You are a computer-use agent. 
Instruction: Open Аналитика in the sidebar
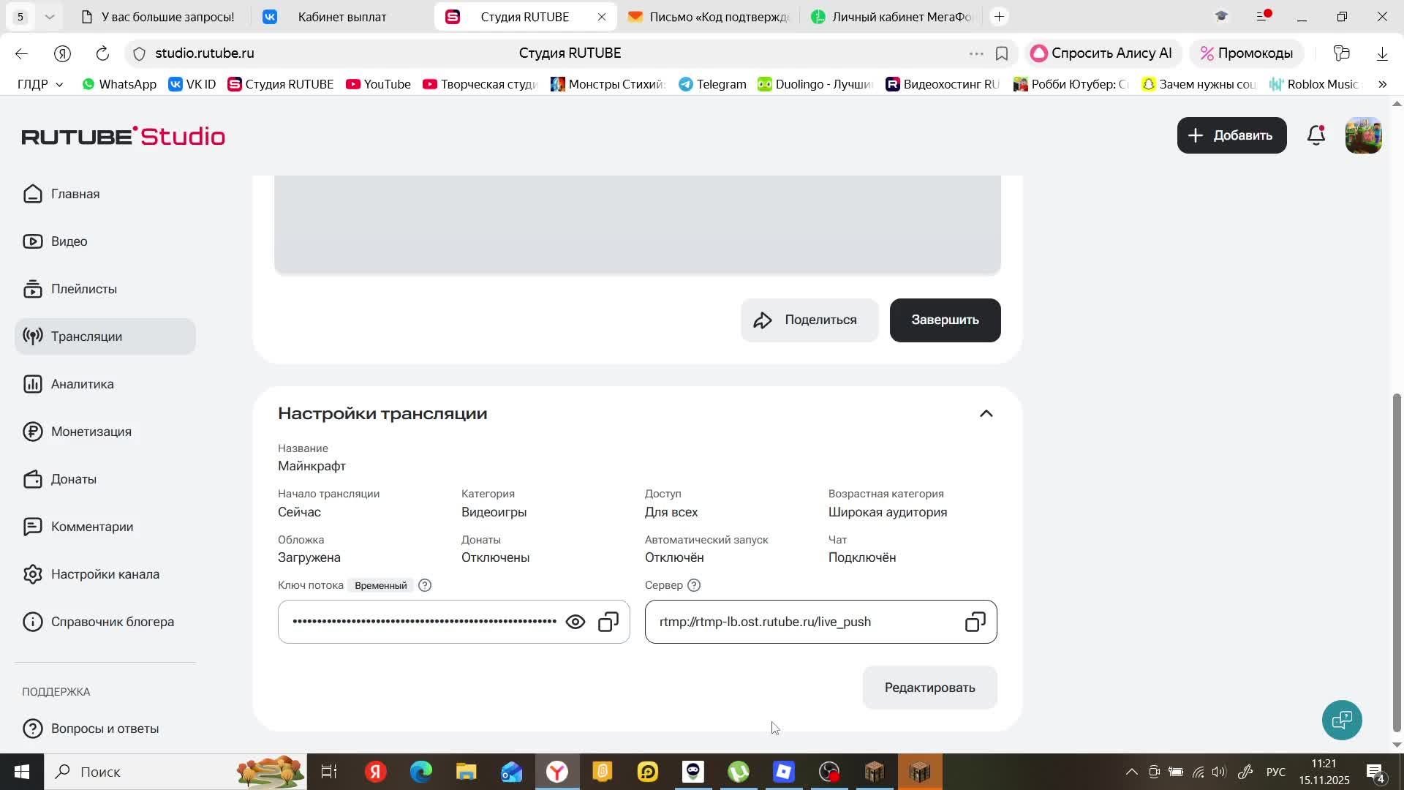(x=82, y=384)
